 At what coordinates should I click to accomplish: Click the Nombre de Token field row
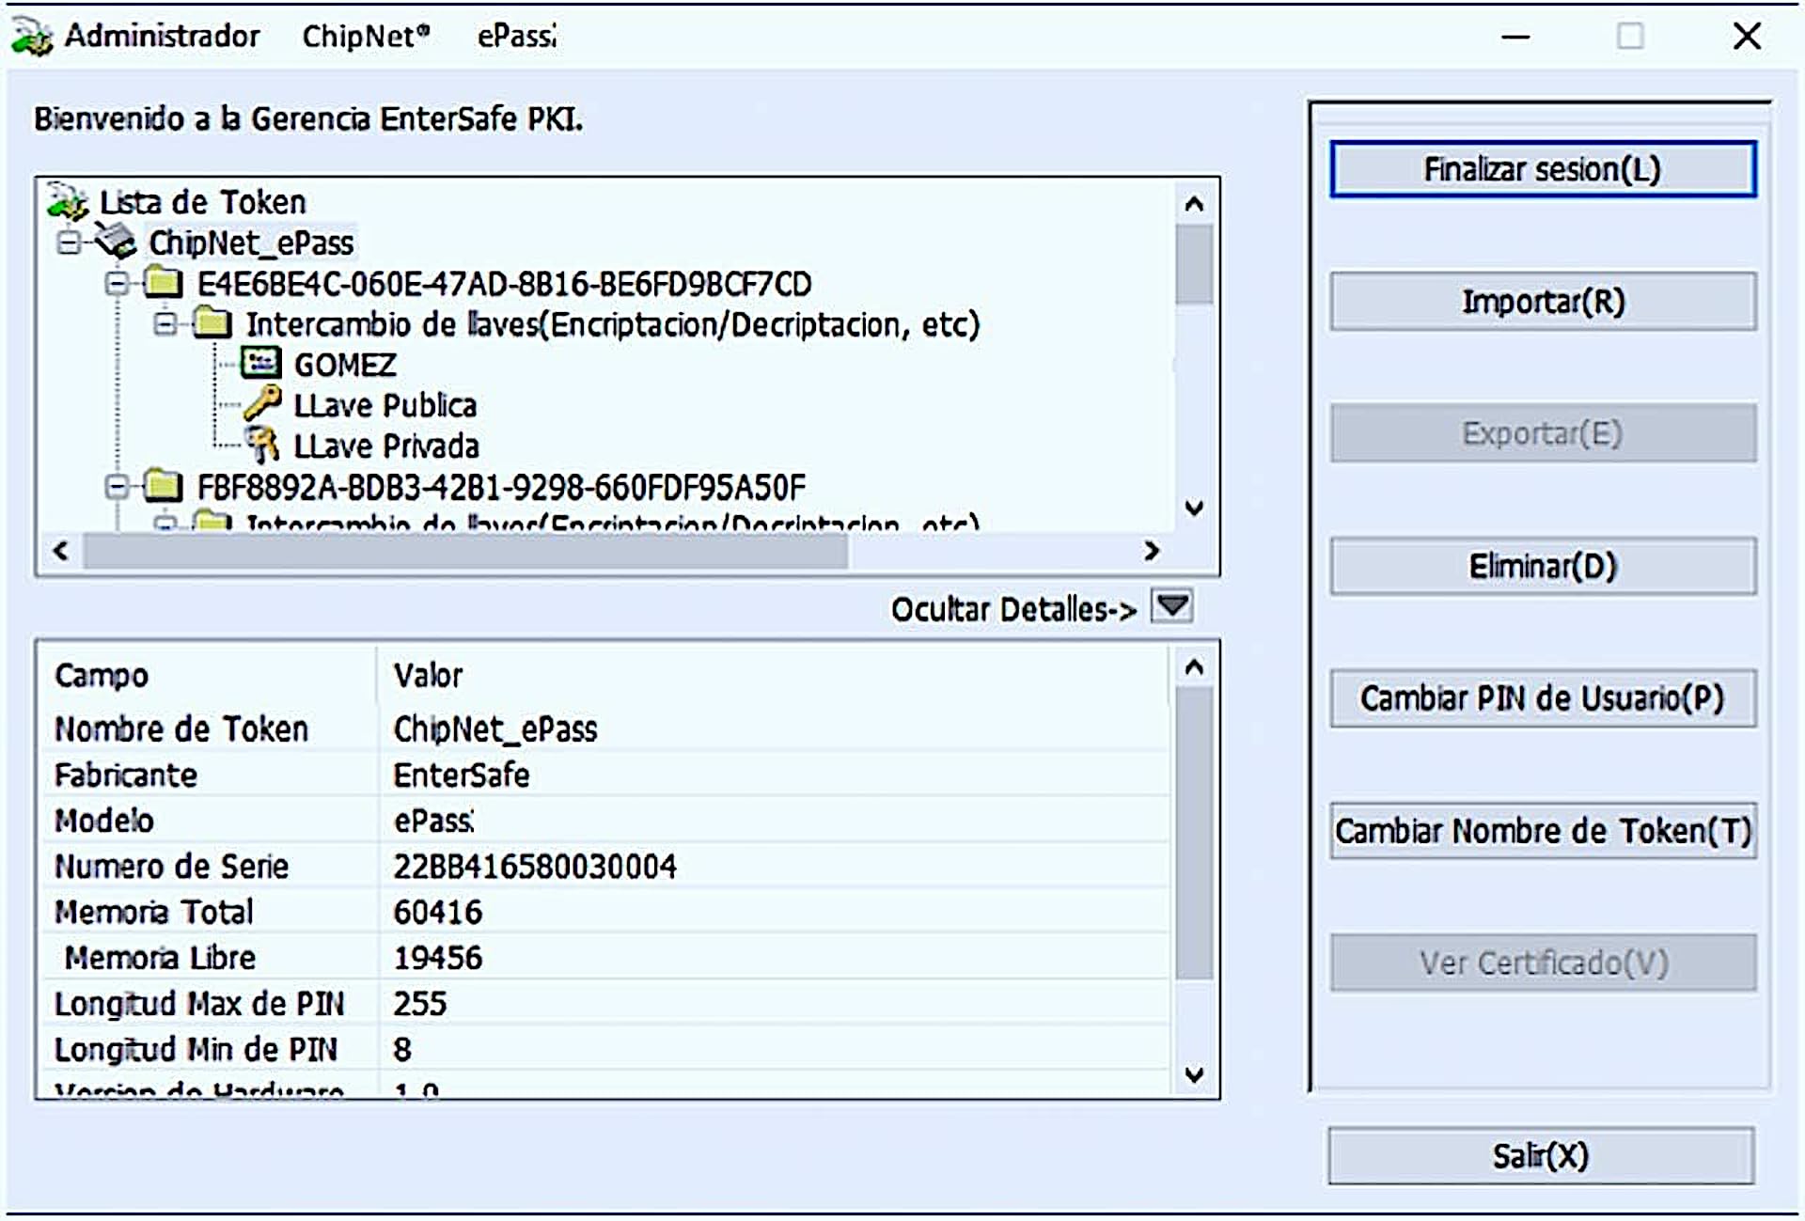606,729
